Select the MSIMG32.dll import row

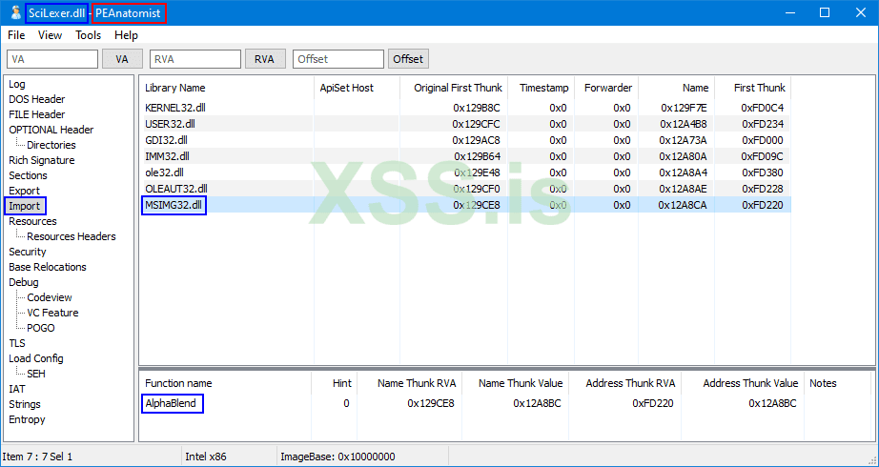pos(464,205)
